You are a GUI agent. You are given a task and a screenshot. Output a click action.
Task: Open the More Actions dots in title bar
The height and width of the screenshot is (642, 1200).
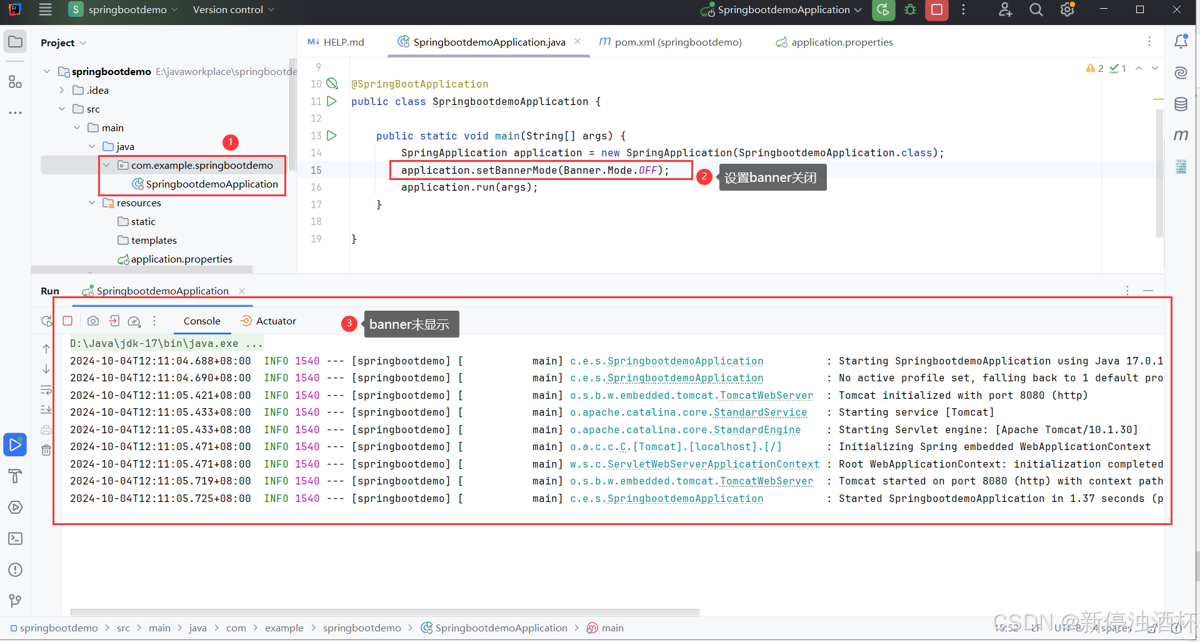tap(963, 10)
